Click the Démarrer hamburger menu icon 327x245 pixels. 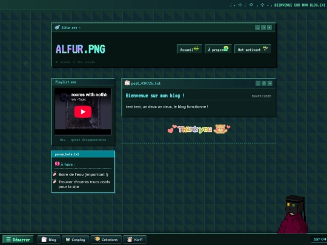pyautogui.click(x=8, y=239)
